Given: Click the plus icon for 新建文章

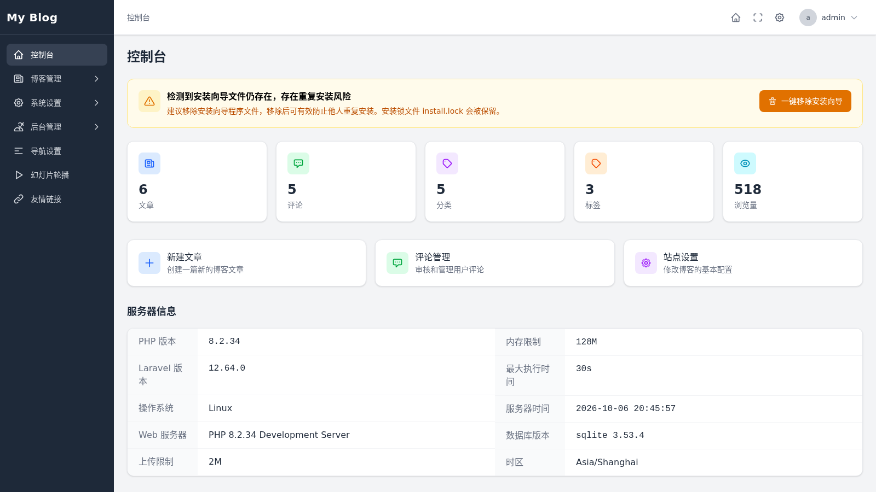Looking at the screenshot, I should pyautogui.click(x=149, y=263).
